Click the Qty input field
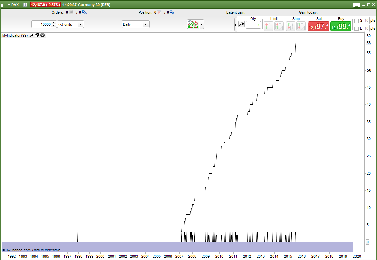377x260 pixels. point(253,25)
